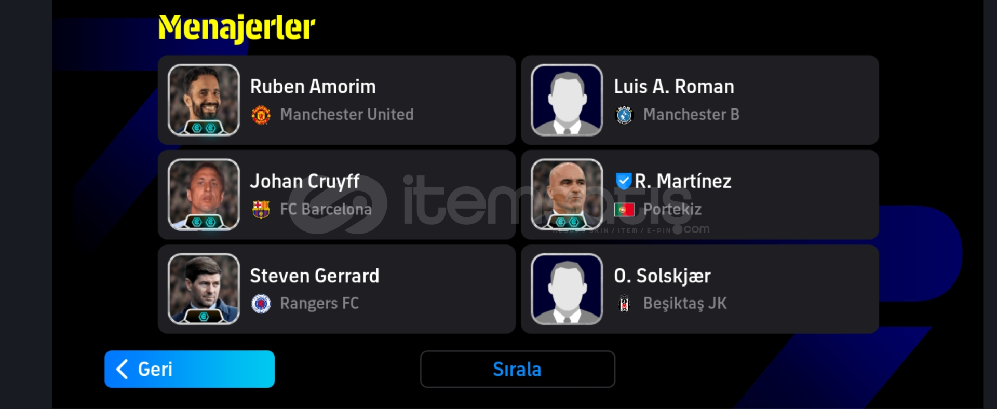Click the Rangers FC club crest
The width and height of the screenshot is (997, 409).
261,304
